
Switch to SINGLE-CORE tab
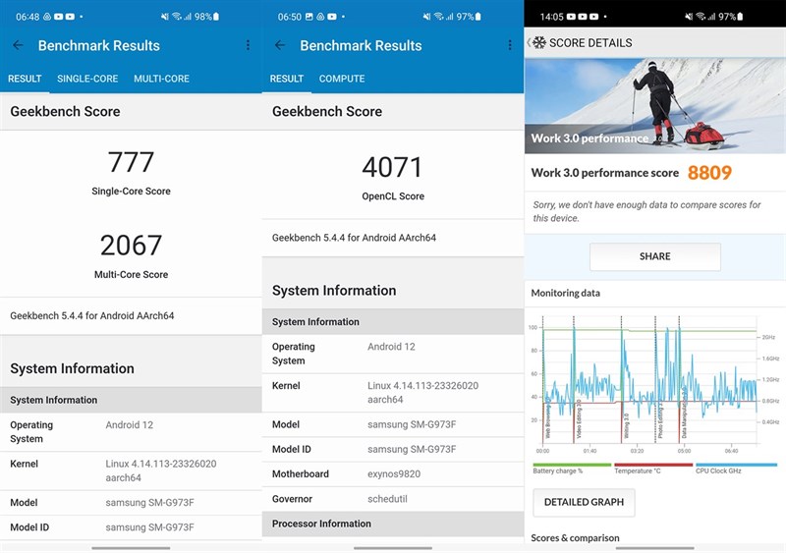coord(87,79)
